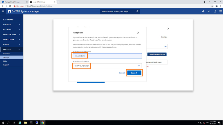The height and width of the screenshot is (125, 223).
Task: Click the Cancel link in dialog
Action: pyautogui.click(x=122, y=73)
